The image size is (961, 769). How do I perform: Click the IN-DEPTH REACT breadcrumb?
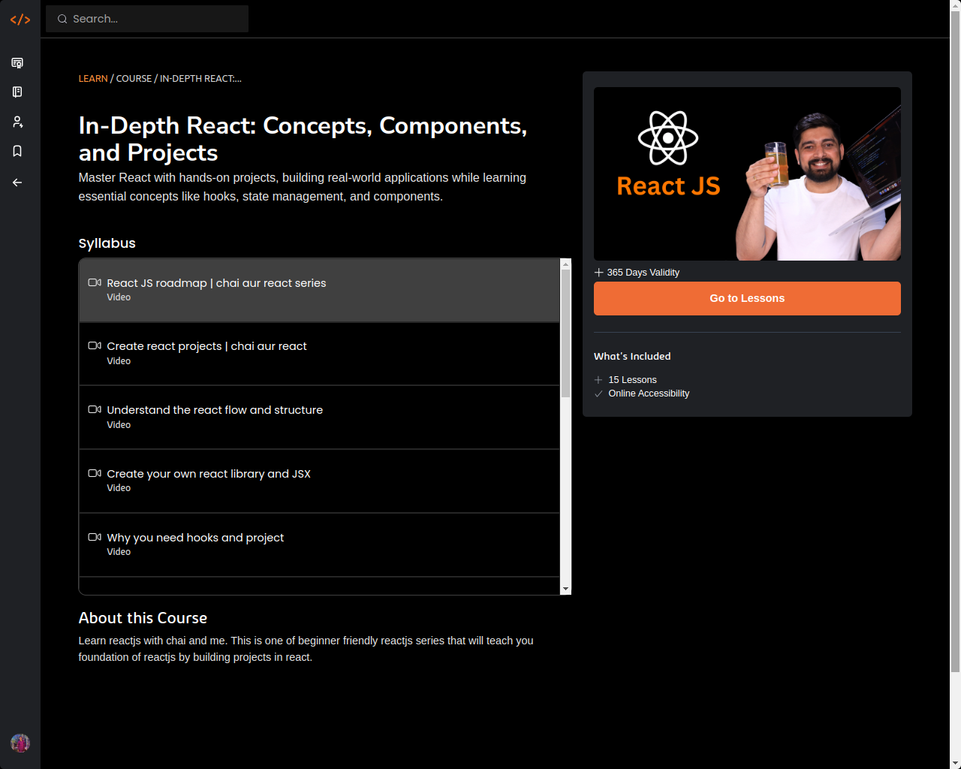click(x=200, y=78)
